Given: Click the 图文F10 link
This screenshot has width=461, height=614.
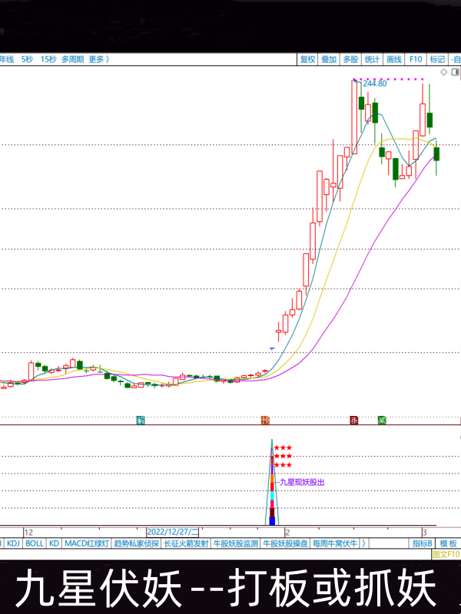Looking at the screenshot, I should coord(446,554).
